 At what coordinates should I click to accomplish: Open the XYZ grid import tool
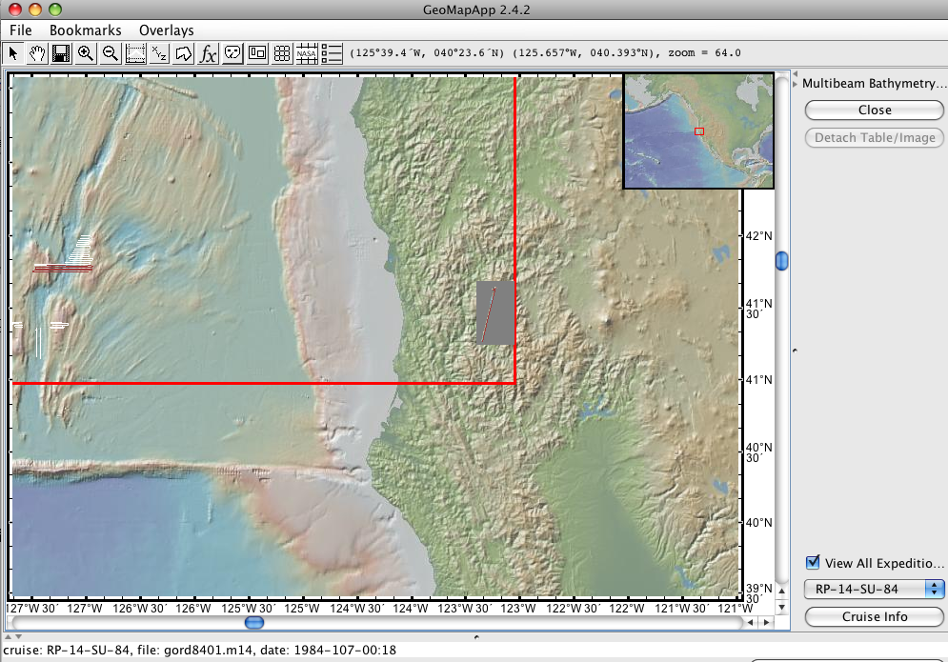[x=160, y=53]
